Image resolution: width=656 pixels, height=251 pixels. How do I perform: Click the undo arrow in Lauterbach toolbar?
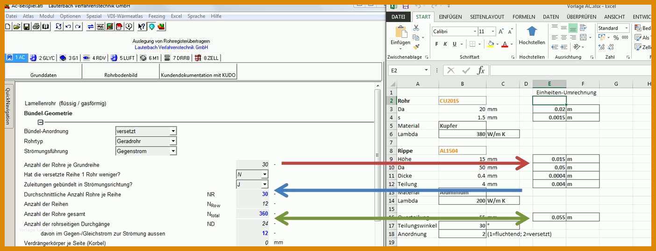(x=68, y=27)
